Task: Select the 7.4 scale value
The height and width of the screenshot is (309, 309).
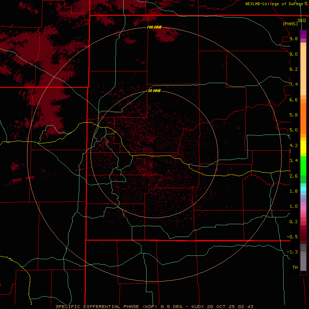Action: point(294,84)
